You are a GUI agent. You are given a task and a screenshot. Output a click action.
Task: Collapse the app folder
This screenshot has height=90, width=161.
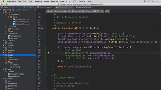[x=4, y=12]
